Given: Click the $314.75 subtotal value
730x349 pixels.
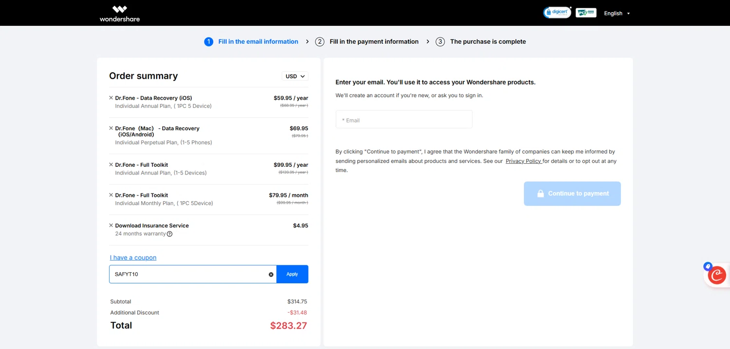Looking at the screenshot, I should (297, 301).
